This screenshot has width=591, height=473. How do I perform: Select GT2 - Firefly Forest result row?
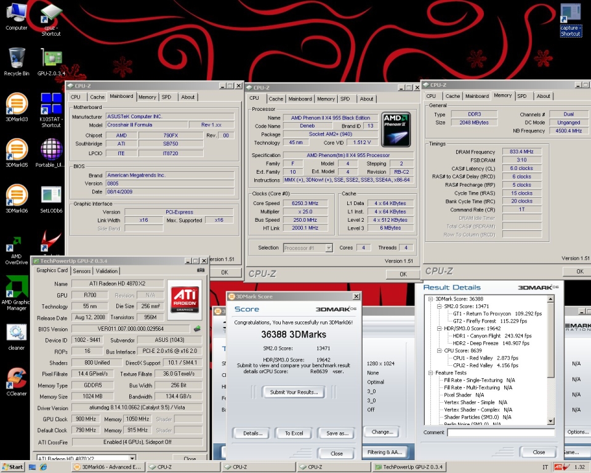[490, 321]
